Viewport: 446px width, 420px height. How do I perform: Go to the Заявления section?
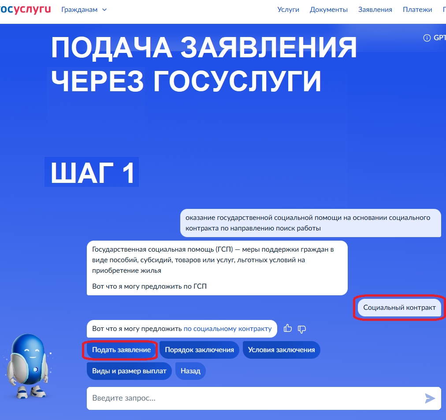tap(375, 10)
